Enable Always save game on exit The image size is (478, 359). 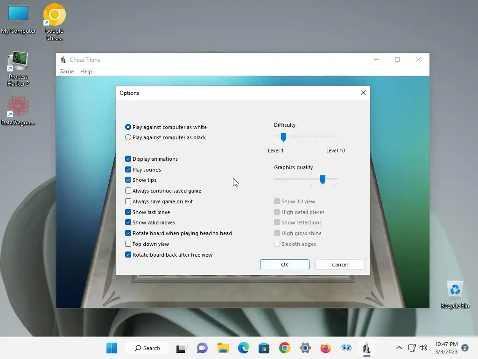(128, 201)
